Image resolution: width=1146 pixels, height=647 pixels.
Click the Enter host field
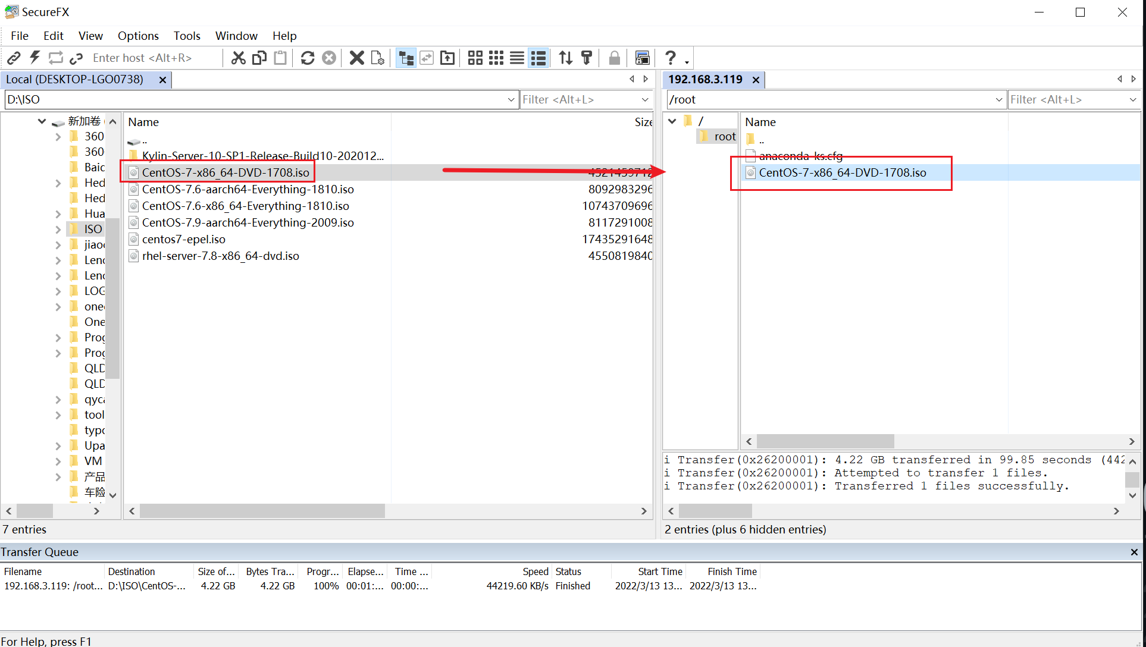154,58
